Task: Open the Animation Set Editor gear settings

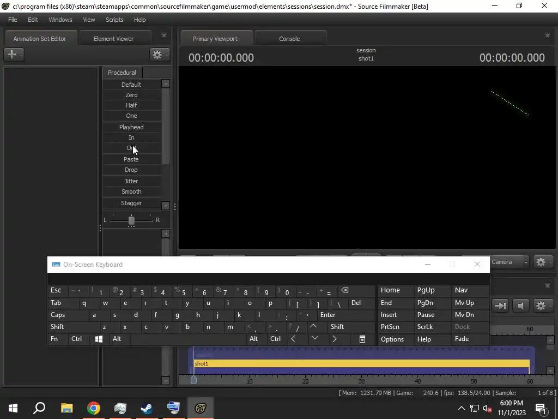Action: [x=159, y=55]
